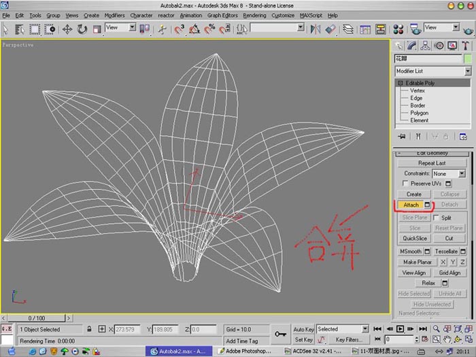476x357 pixels.
Task: Activate Select and Scale tool
Action: (x=97, y=29)
